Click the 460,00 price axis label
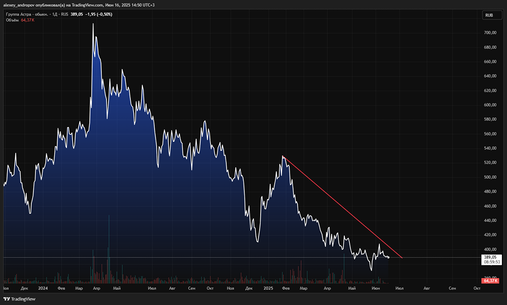Screen dimensions: 507x305 490,206
